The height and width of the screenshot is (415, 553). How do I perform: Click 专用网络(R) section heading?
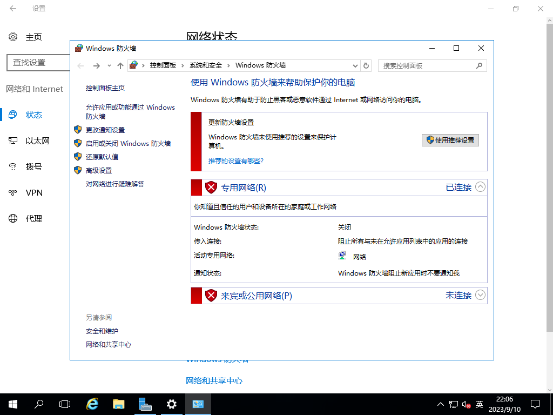244,188
